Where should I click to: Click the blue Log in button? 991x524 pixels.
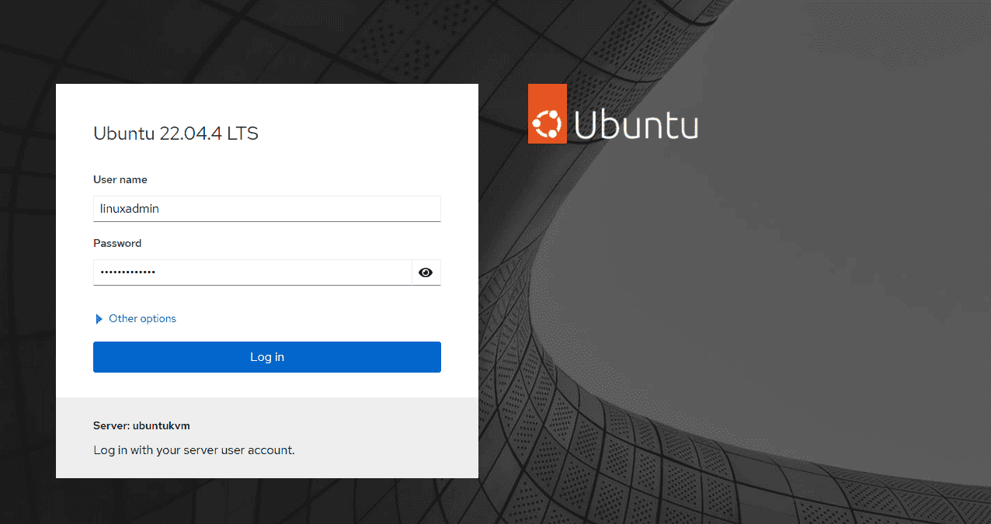[267, 357]
